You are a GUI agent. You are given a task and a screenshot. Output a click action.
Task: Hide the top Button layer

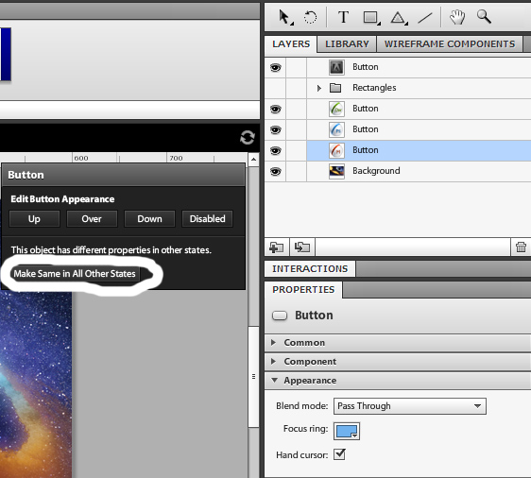point(275,68)
